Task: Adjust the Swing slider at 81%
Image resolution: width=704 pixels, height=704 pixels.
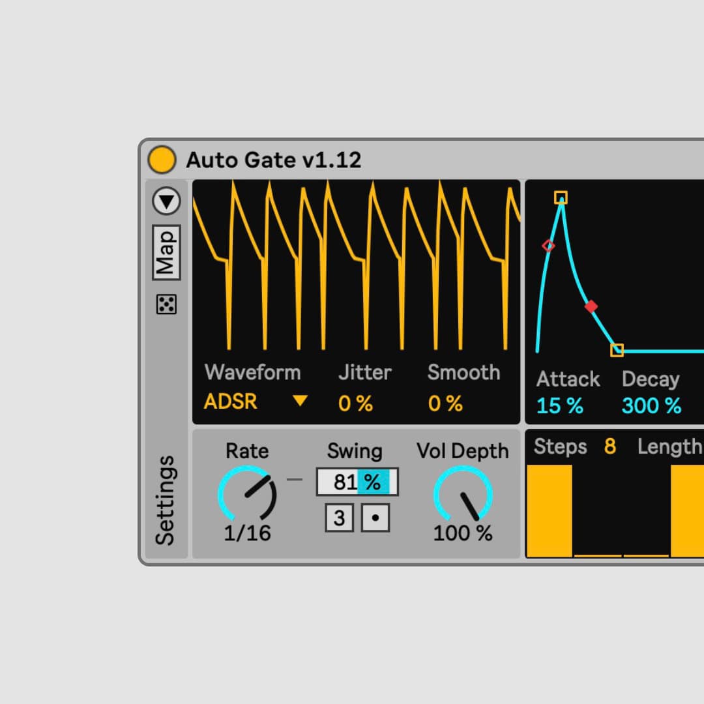Action: coord(357,481)
